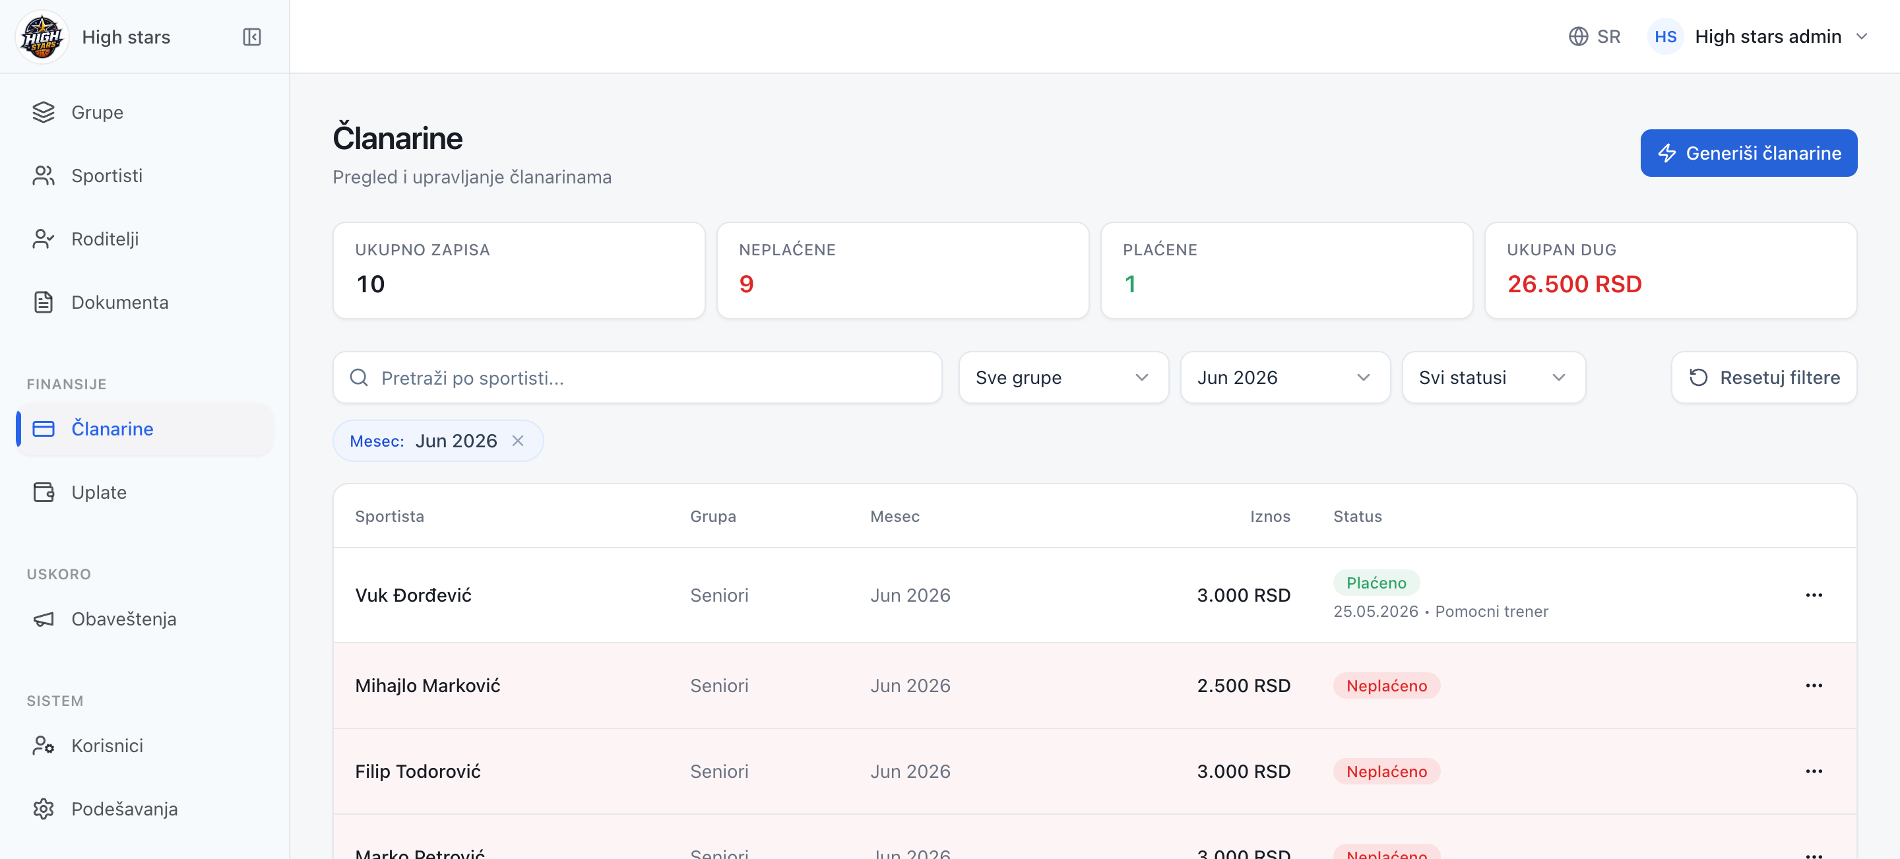Image resolution: width=1900 pixels, height=859 pixels.
Task: Go to Korisnici
Action: tap(145, 746)
